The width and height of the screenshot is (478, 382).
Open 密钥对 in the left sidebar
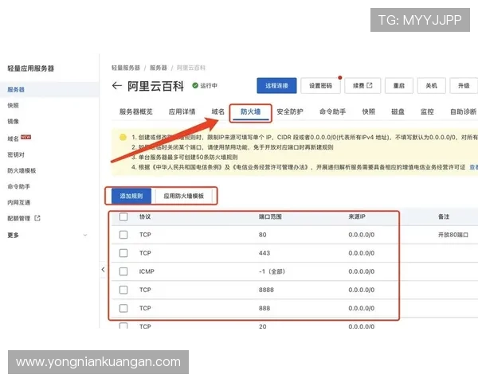pos(16,154)
